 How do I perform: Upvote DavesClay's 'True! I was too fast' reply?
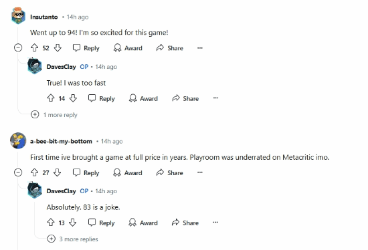[51, 98]
